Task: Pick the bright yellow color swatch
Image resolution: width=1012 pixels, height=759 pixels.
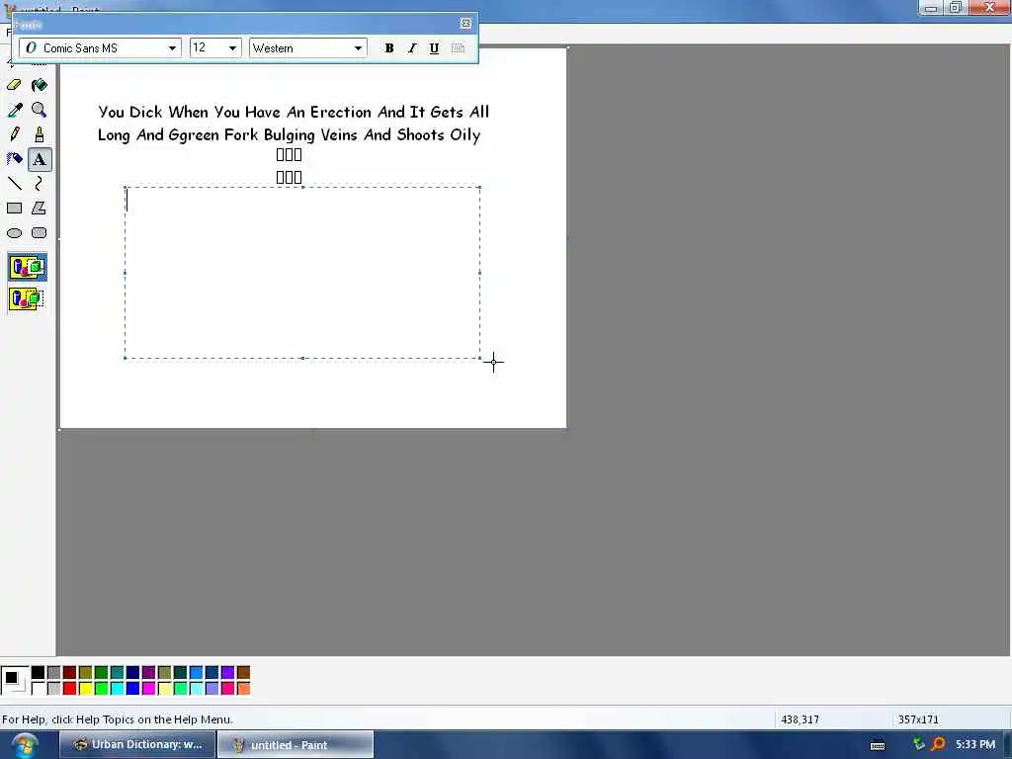Action: click(x=85, y=689)
